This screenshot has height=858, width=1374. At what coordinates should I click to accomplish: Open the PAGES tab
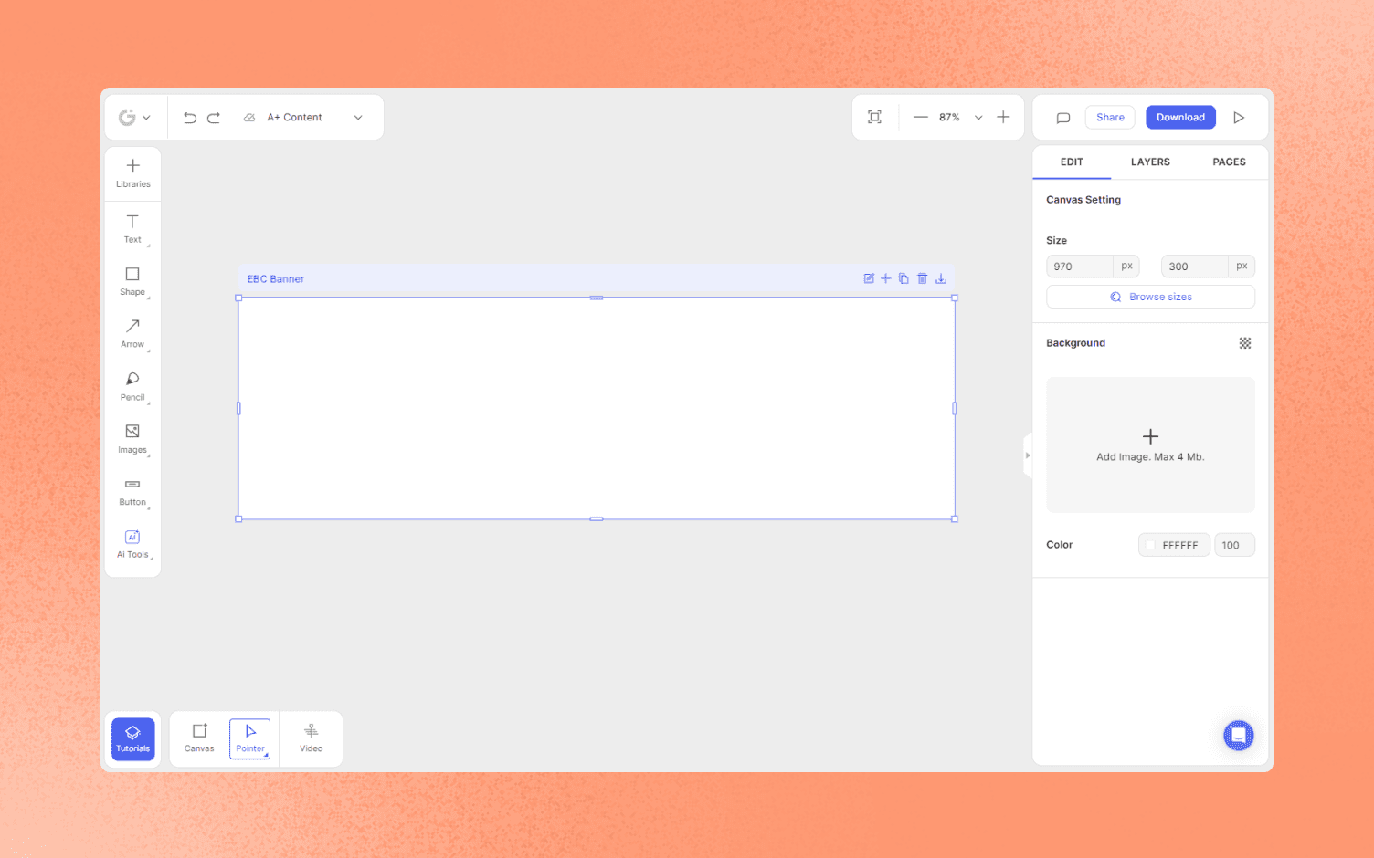point(1229,162)
